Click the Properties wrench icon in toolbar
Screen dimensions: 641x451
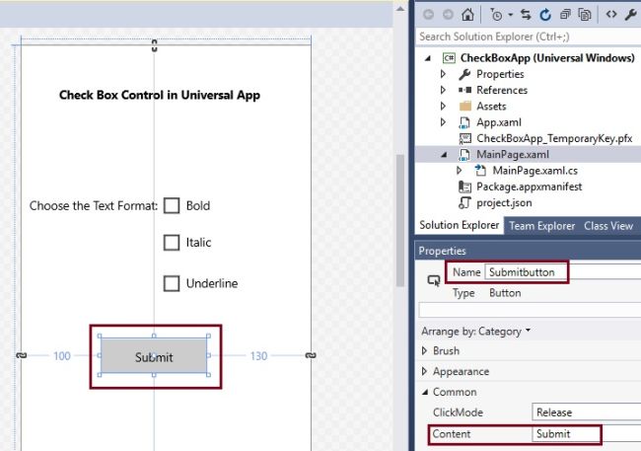tap(631, 15)
